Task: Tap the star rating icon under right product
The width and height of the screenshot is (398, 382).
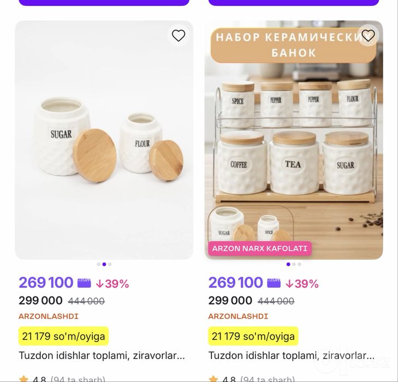Action: click(x=213, y=379)
